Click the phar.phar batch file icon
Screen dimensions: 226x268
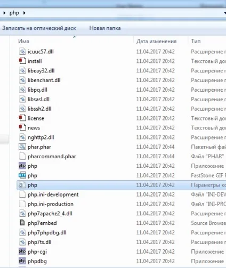click(x=22, y=147)
